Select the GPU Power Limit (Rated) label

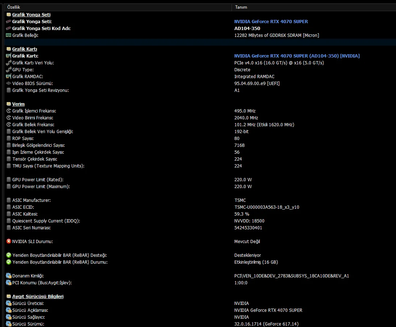38,179
